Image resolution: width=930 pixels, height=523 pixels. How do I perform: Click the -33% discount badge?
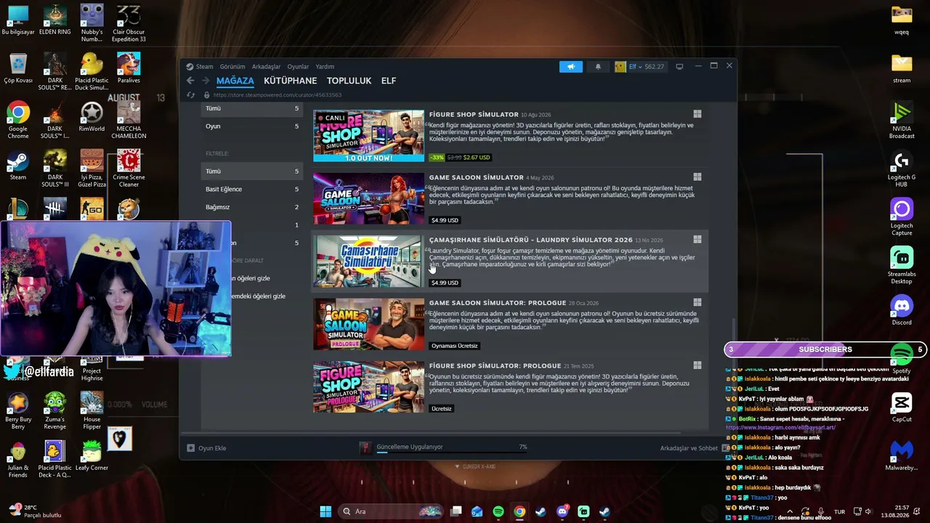click(437, 157)
